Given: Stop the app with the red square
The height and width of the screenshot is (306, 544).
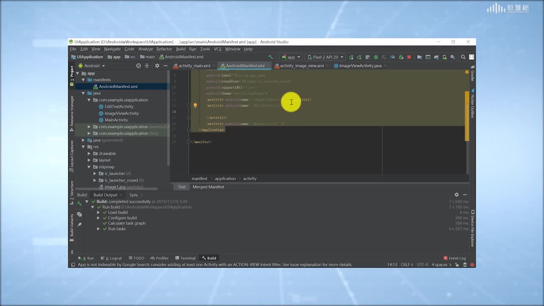Looking at the screenshot, I should [x=409, y=57].
